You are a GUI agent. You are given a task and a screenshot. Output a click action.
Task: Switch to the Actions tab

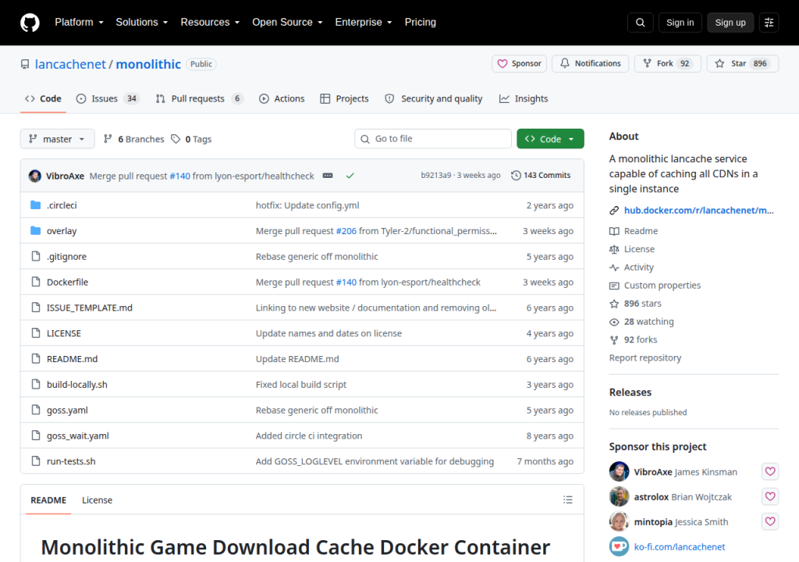[282, 99]
